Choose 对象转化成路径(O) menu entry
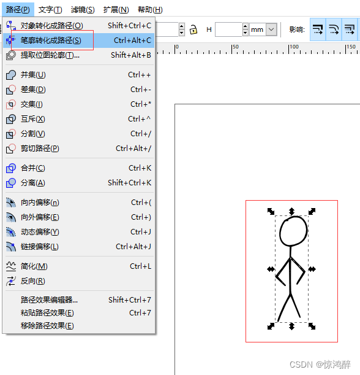Image resolution: width=360 pixels, height=375 pixels. pos(79,25)
